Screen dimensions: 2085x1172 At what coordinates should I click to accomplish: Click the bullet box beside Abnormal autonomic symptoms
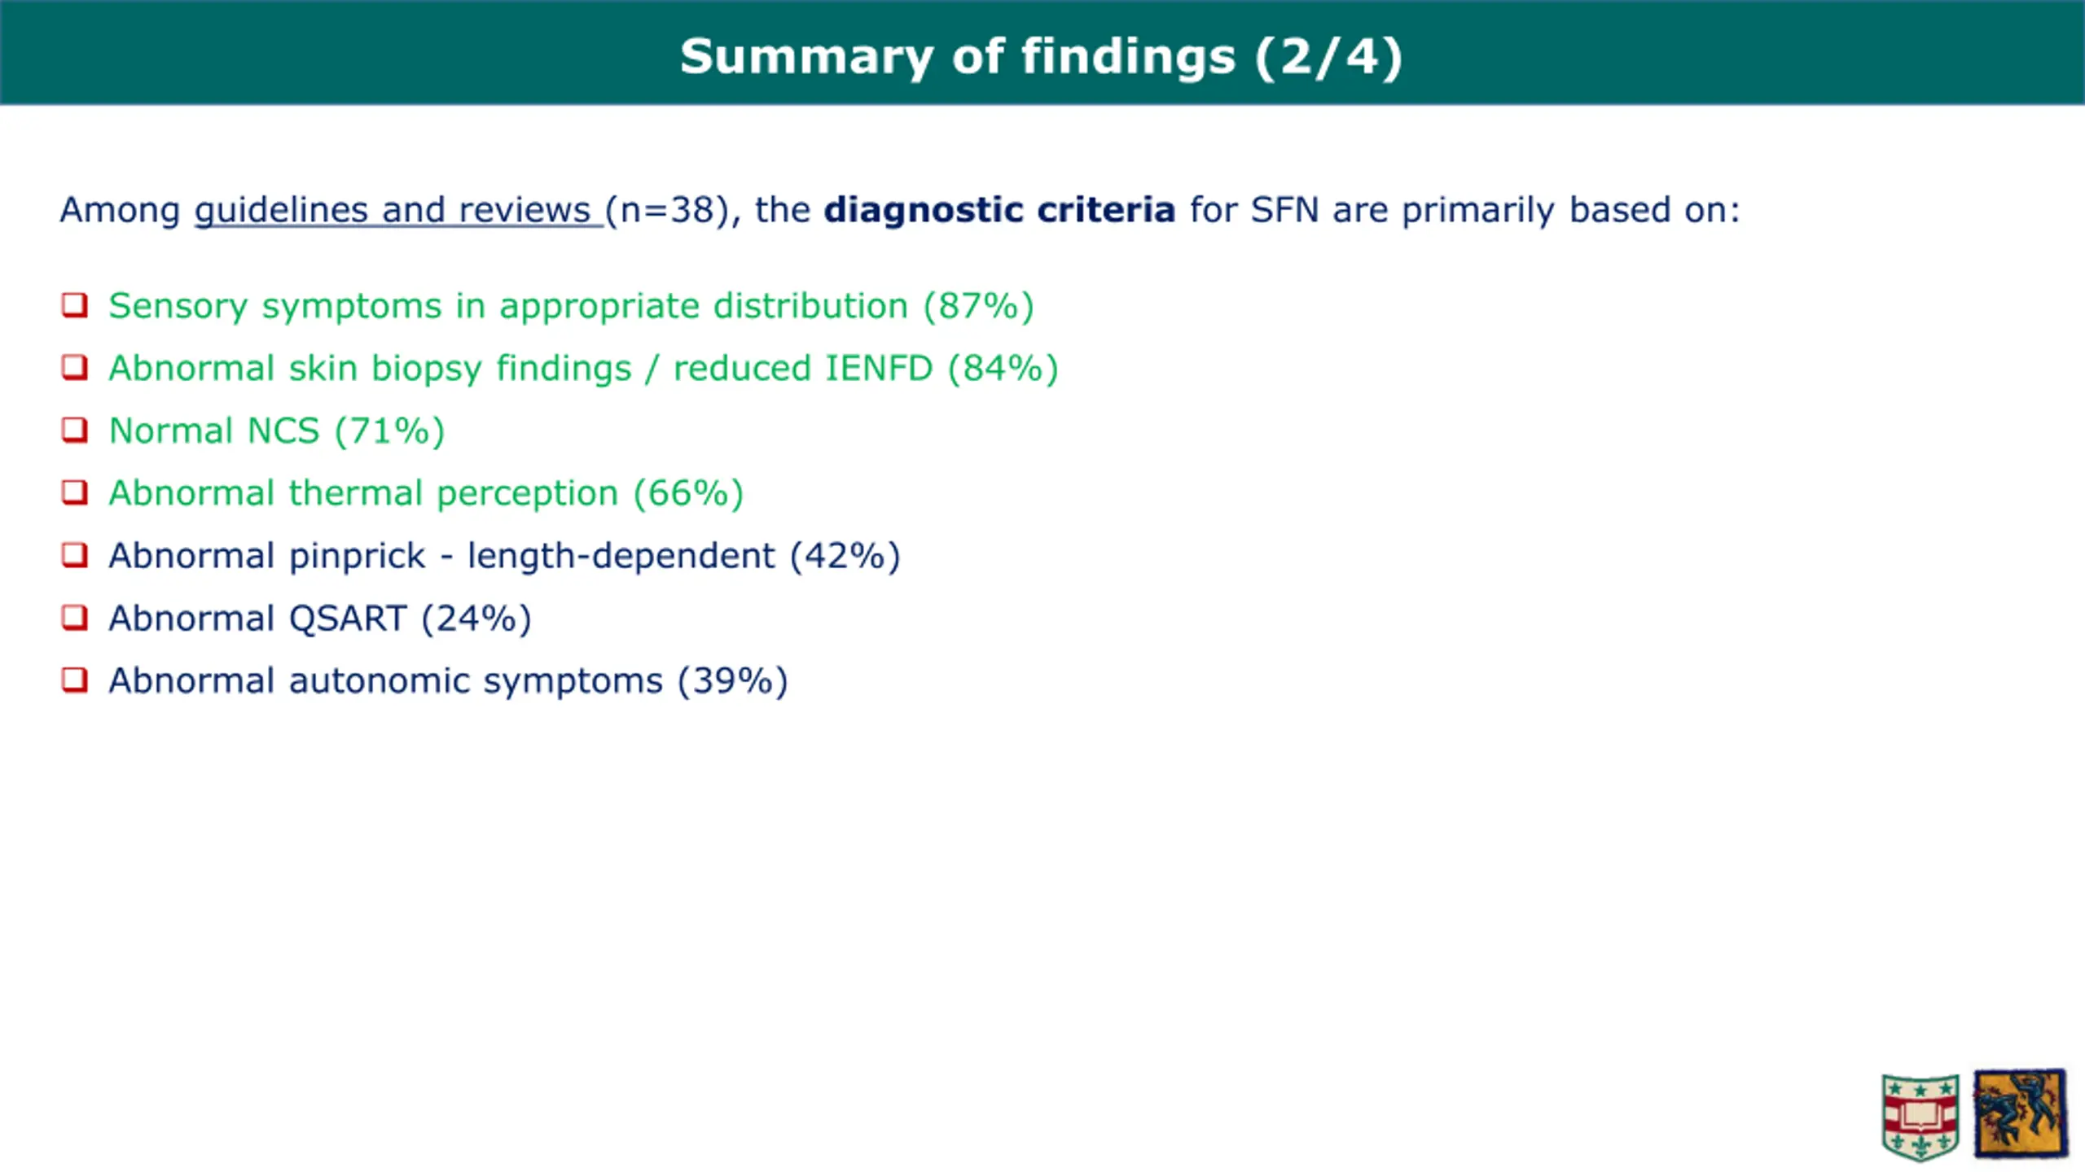point(74,680)
